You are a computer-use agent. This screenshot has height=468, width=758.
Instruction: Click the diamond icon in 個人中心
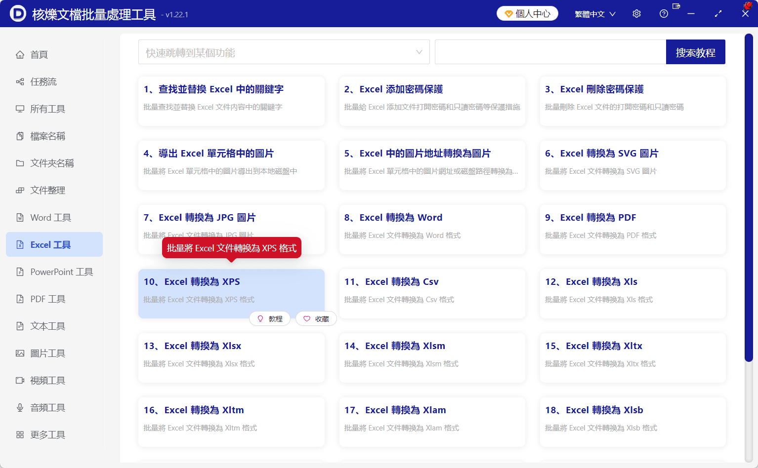tap(508, 14)
